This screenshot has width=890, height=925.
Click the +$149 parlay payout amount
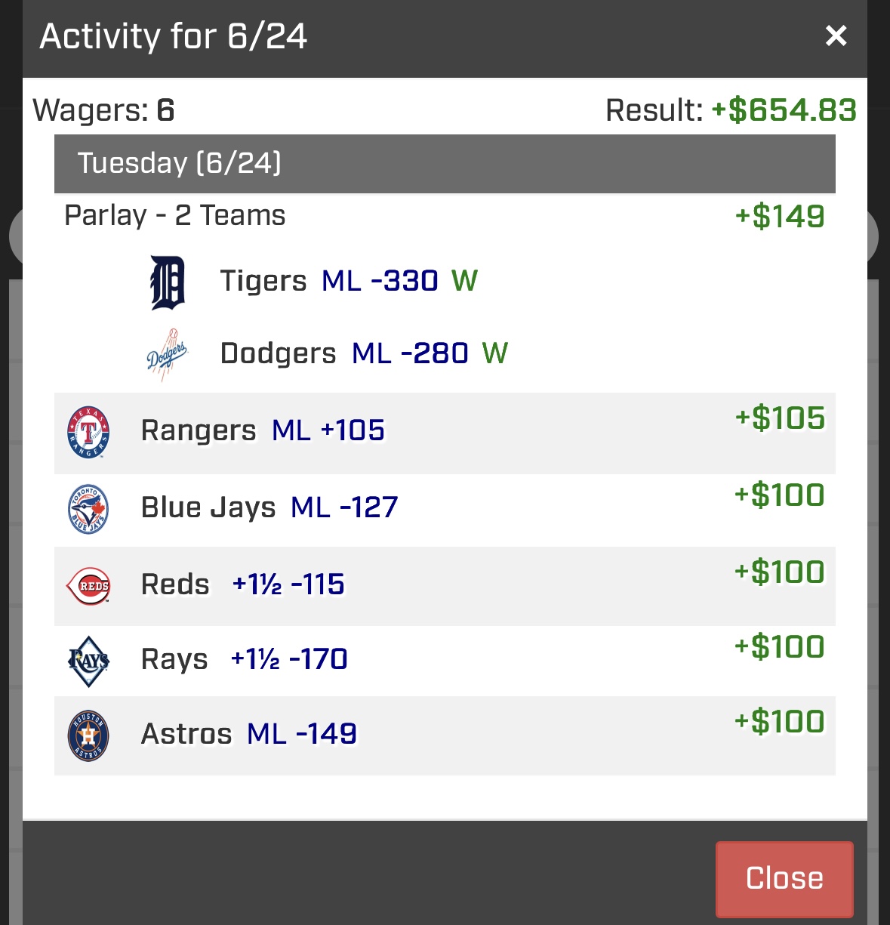point(780,217)
